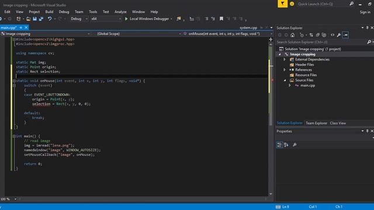Click Collapse All icon in Solution Explorer
374x210 pixels.
[317, 35]
